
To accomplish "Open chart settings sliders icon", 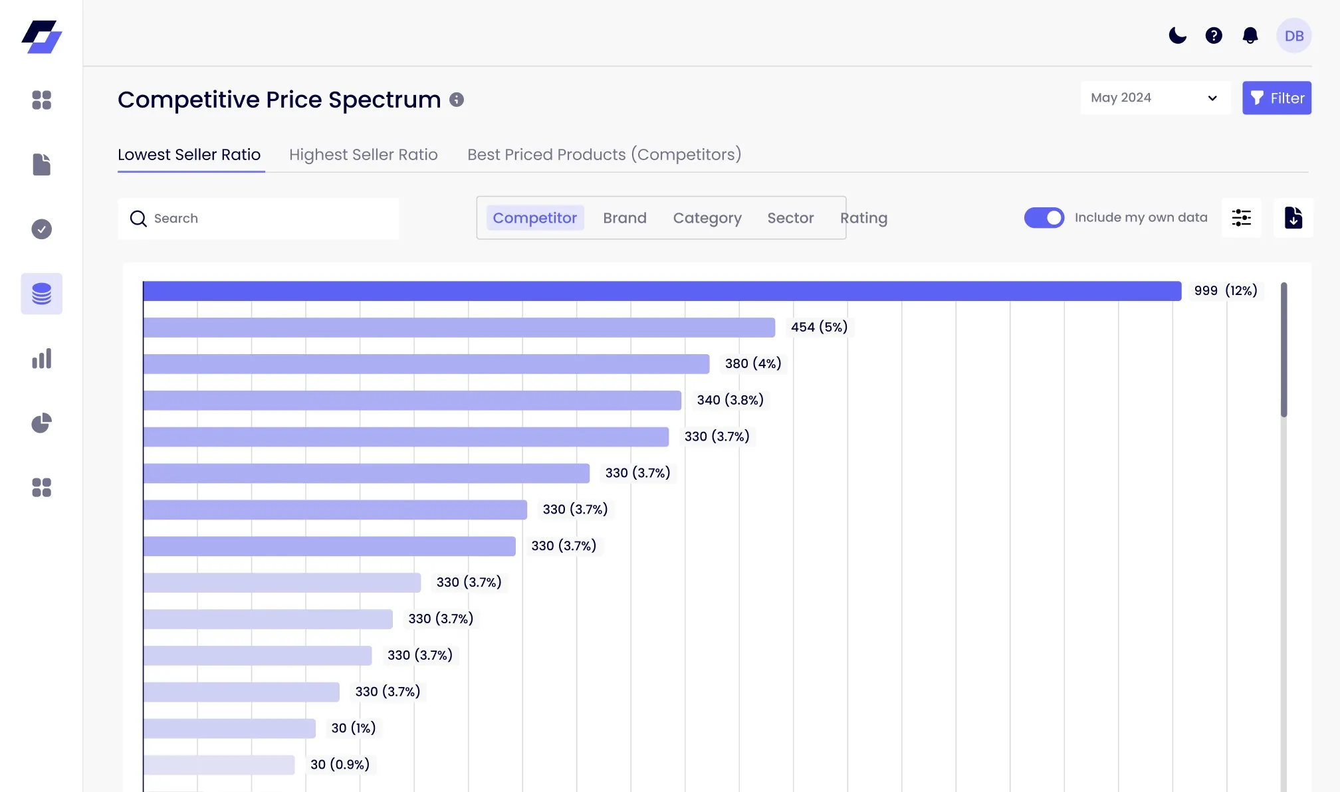I will point(1241,218).
